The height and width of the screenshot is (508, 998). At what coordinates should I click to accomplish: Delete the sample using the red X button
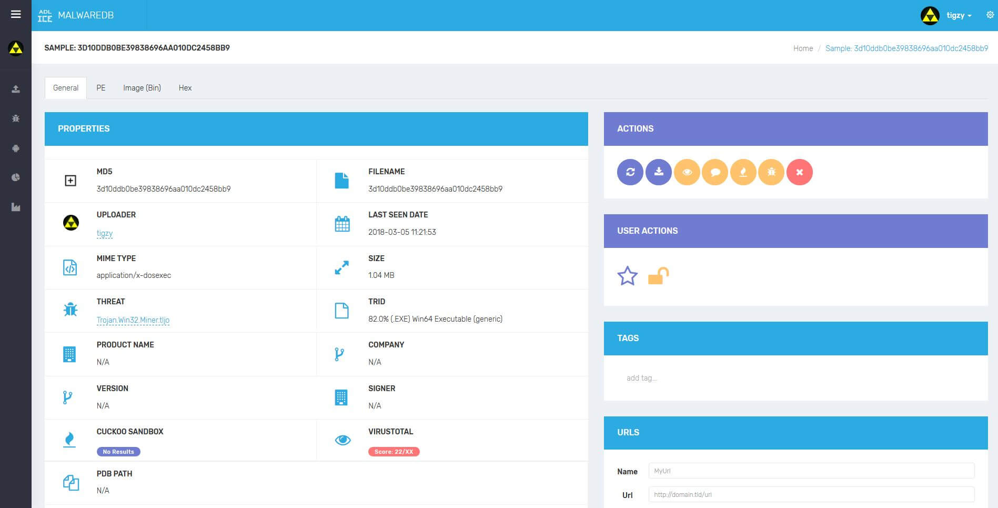799,172
